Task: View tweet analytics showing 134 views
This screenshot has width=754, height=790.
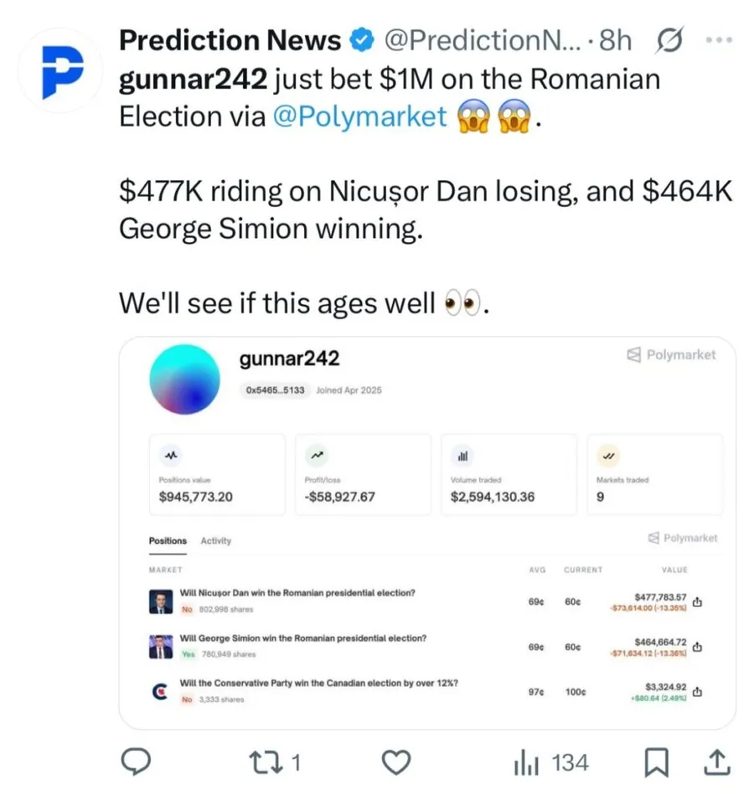Action: click(551, 762)
